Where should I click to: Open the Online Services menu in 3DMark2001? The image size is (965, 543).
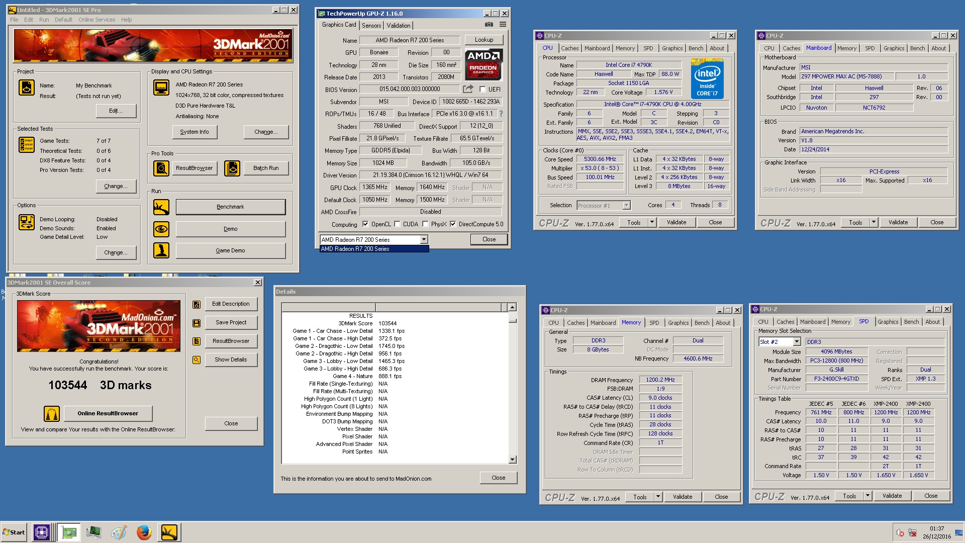pos(96,20)
